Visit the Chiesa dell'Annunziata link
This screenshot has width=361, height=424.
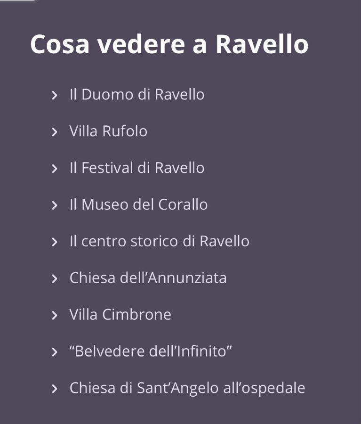click(x=148, y=278)
